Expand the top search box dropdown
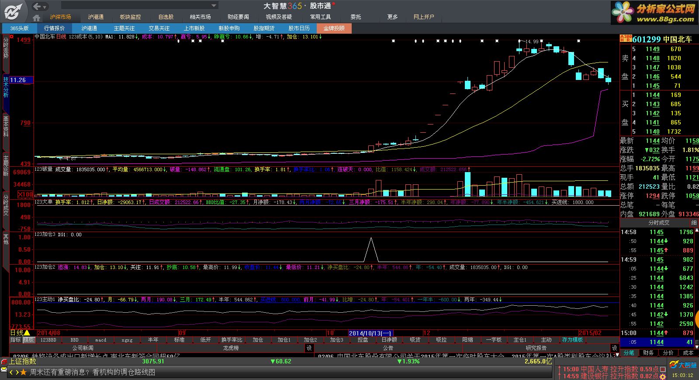Viewport: 699px width, 380px height. [x=214, y=6]
